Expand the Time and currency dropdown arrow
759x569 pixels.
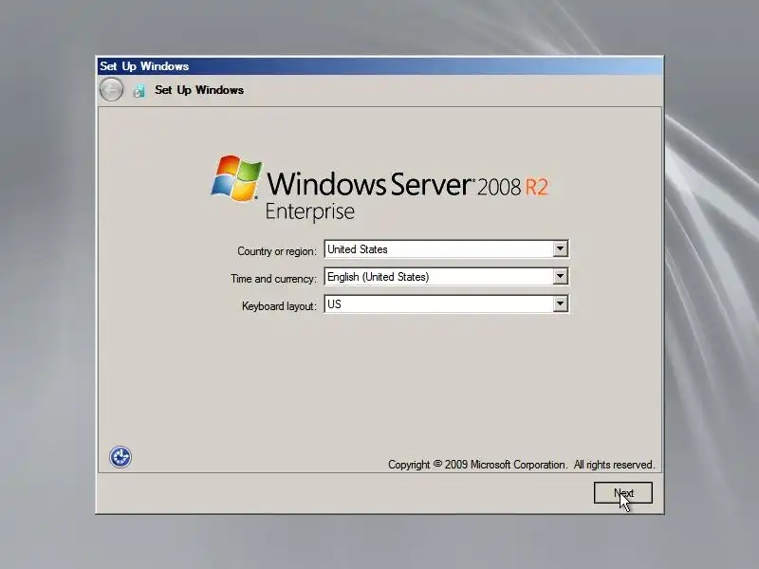click(x=560, y=277)
